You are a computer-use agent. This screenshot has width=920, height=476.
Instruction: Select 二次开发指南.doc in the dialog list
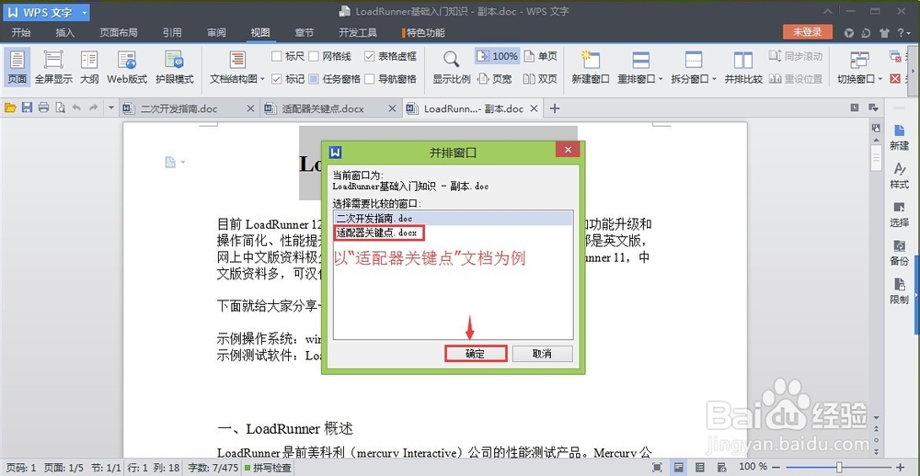point(453,218)
